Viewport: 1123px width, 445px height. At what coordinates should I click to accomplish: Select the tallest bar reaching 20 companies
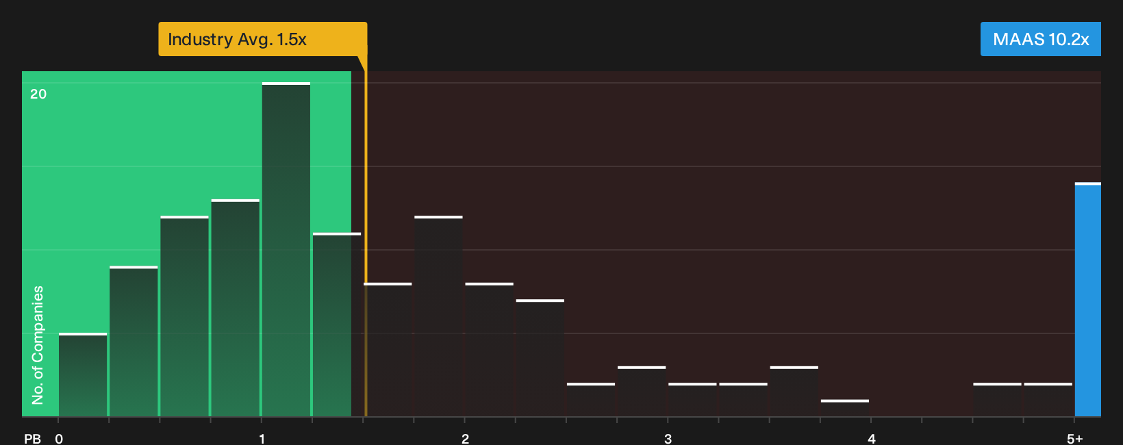click(x=286, y=249)
